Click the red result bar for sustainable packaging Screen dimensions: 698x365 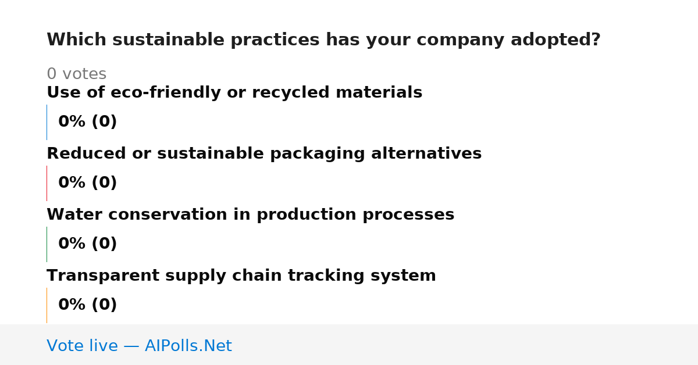tap(47, 183)
